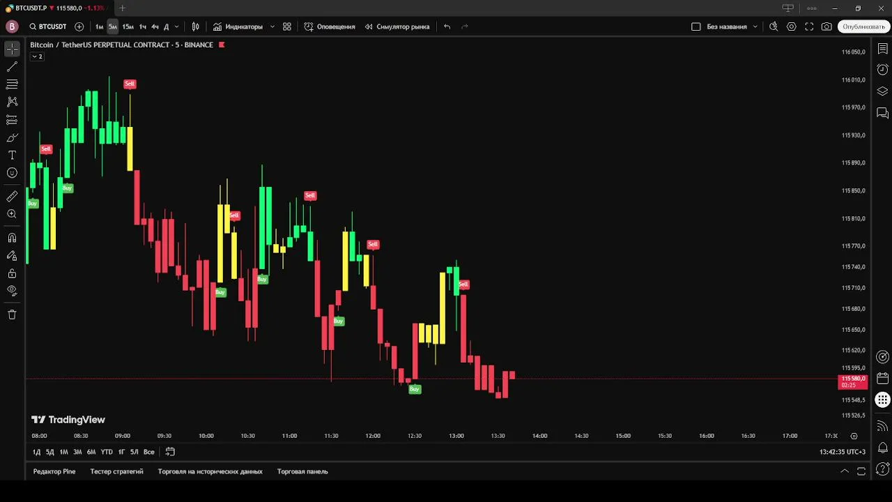
Task: Toggle hide all drawings eye icon
Action: 12,291
